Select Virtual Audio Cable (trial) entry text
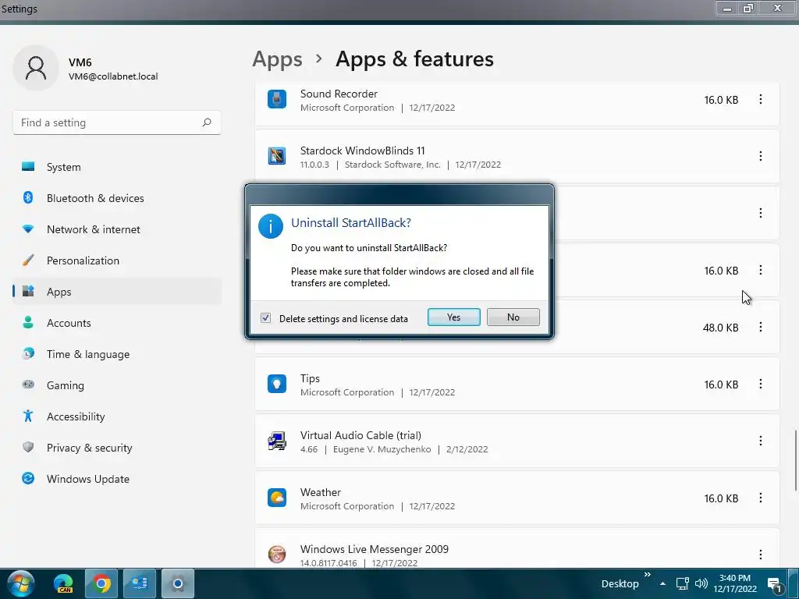799x599 pixels. click(360, 435)
